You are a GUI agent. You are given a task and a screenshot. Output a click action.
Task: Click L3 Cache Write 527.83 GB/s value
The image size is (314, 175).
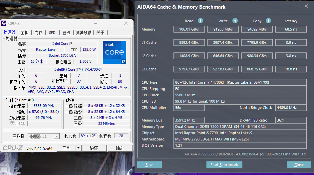pos(223,69)
